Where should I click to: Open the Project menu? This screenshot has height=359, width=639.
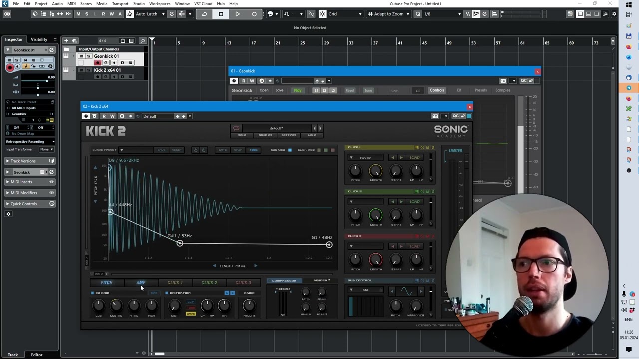pos(41,4)
